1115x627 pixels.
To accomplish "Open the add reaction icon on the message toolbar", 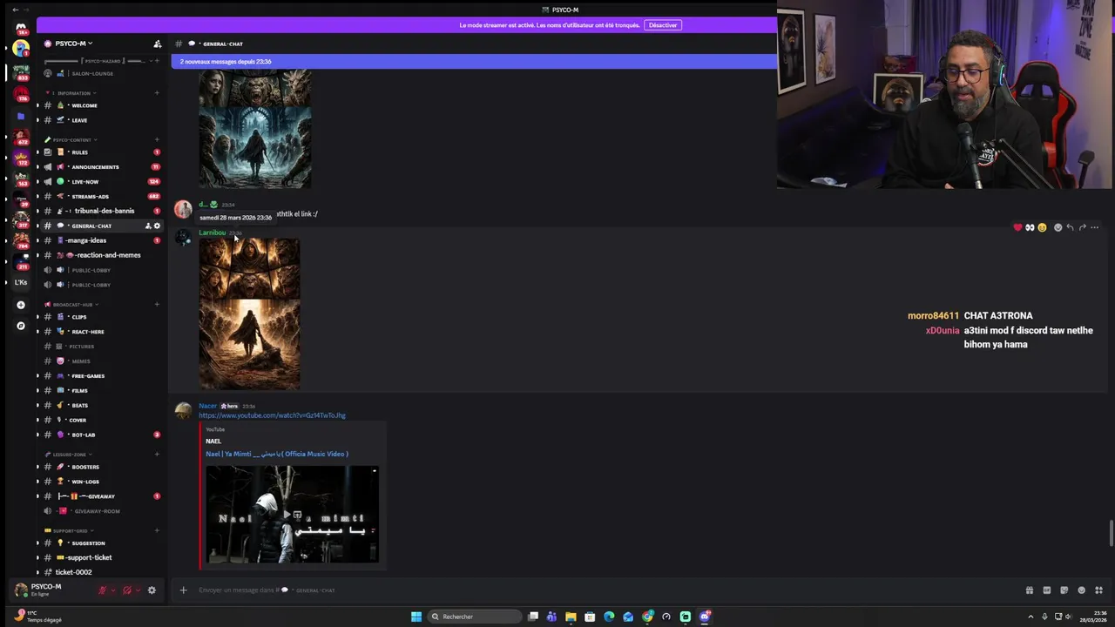I will pos(1058,227).
